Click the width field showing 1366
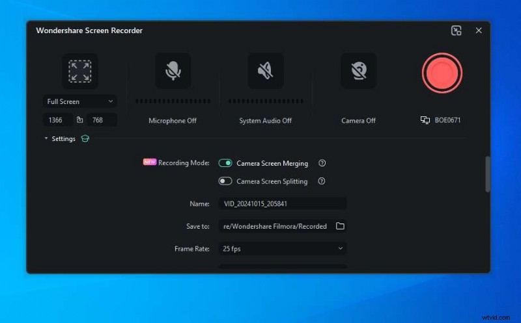This screenshot has width=521, height=323. (58, 120)
